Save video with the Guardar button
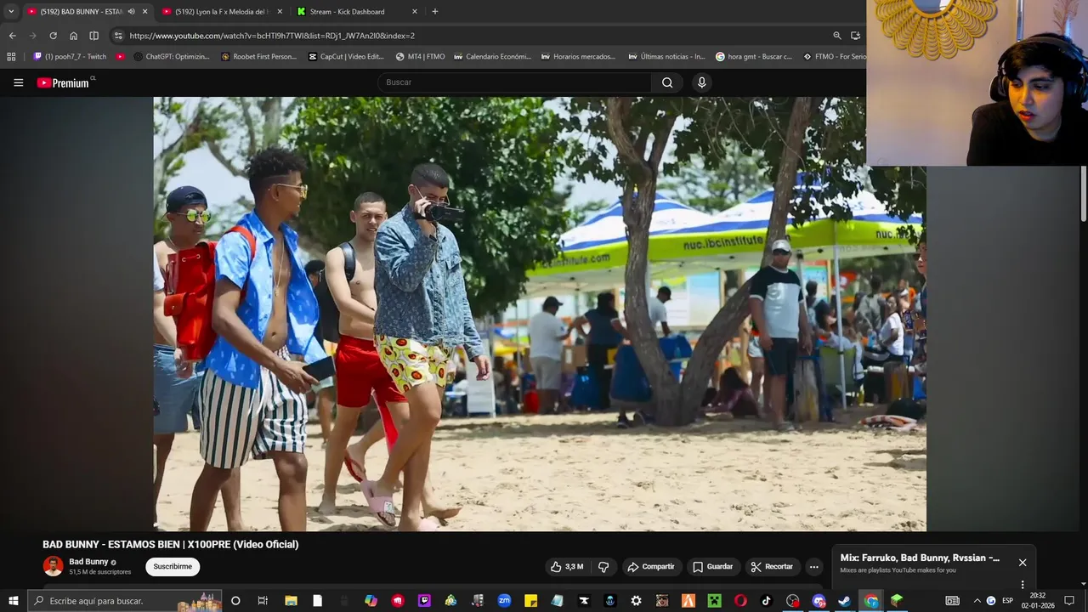Image resolution: width=1088 pixels, height=612 pixels. [x=712, y=567]
